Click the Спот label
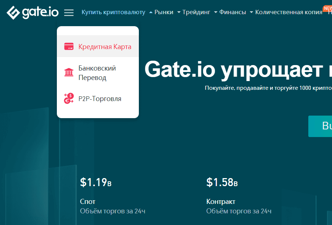Image resolution: width=332 pixels, height=225 pixels. pyautogui.click(x=88, y=201)
